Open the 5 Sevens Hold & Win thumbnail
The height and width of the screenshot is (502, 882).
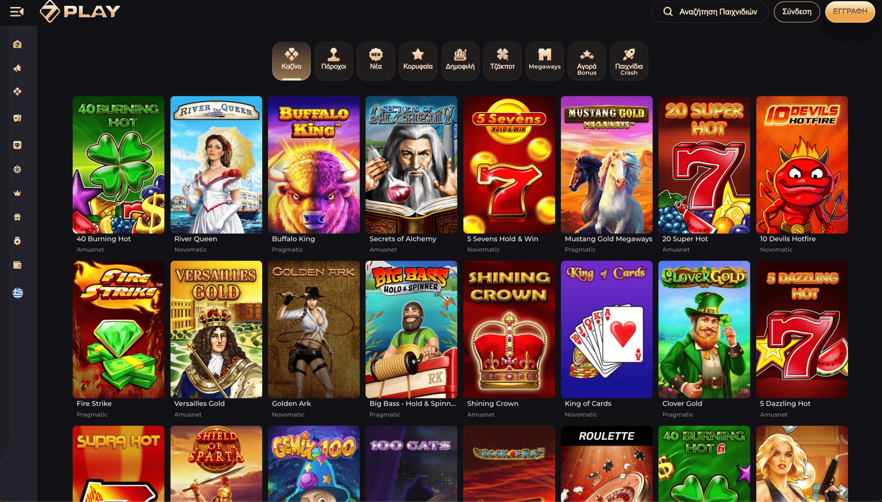point(509,165)
